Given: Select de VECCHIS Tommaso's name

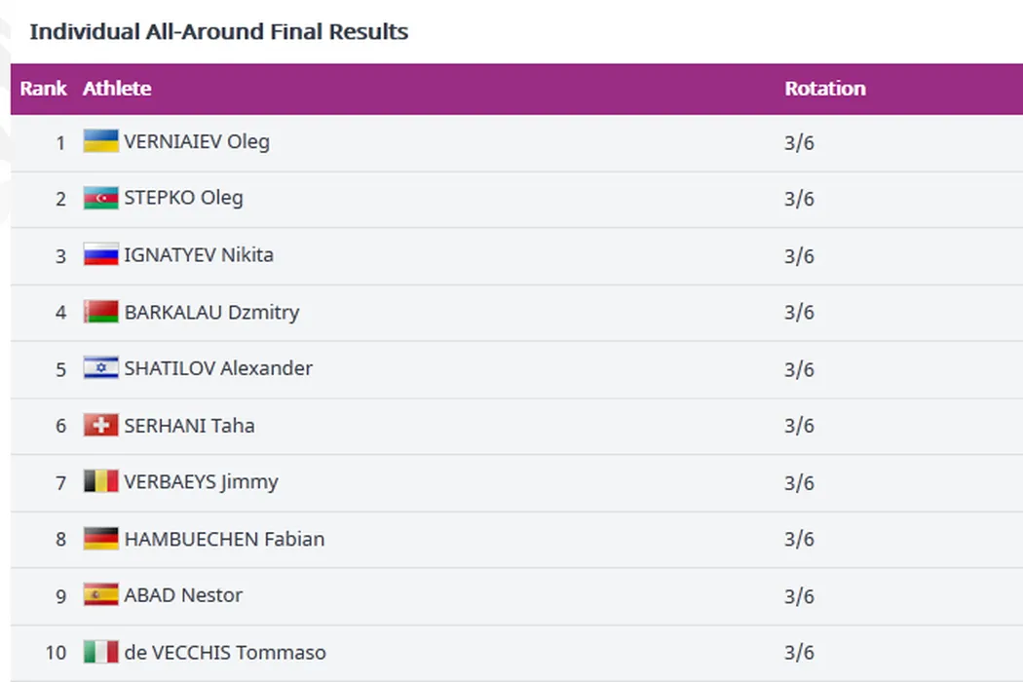Looking at the screenshot, I should [225, 652].
